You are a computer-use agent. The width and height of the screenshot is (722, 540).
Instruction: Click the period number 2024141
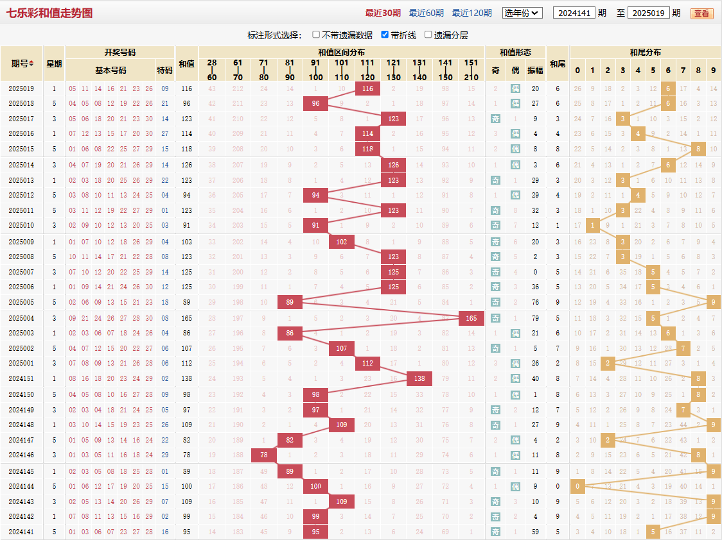tap(21, 532)
